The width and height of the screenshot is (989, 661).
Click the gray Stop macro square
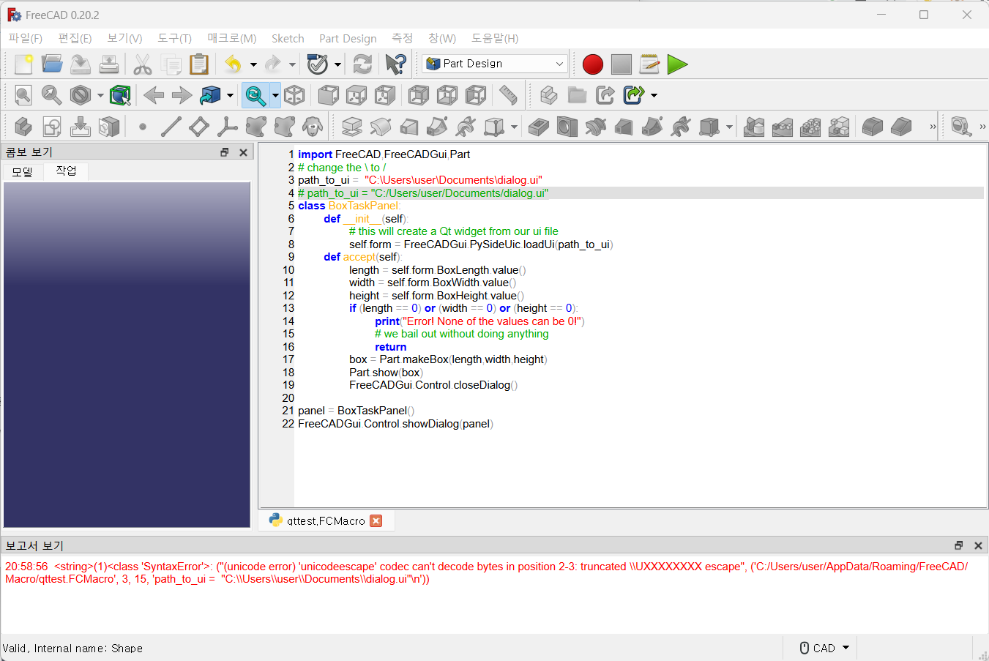click(622, 64)
